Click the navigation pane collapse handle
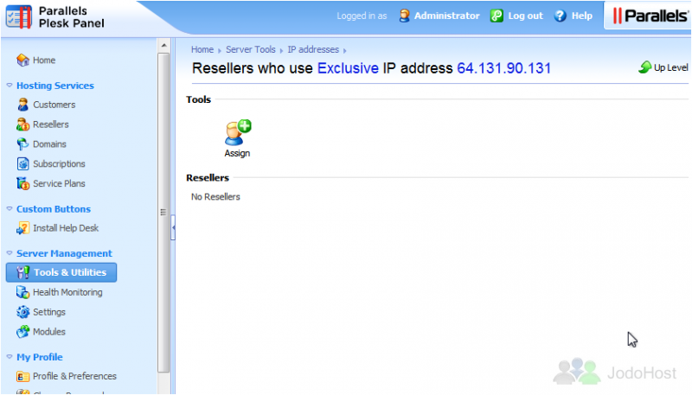 (x=173, y=227)
